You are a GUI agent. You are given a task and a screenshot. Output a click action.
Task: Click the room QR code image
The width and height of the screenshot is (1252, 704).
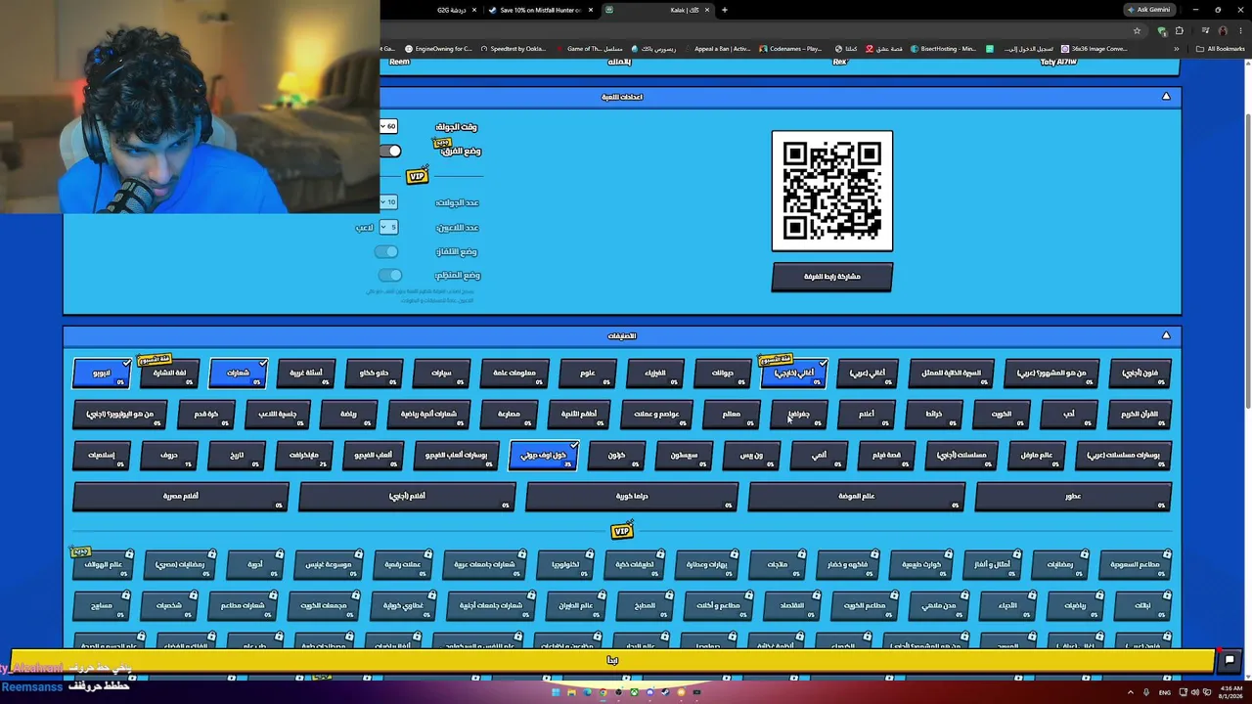pos(831,191)
